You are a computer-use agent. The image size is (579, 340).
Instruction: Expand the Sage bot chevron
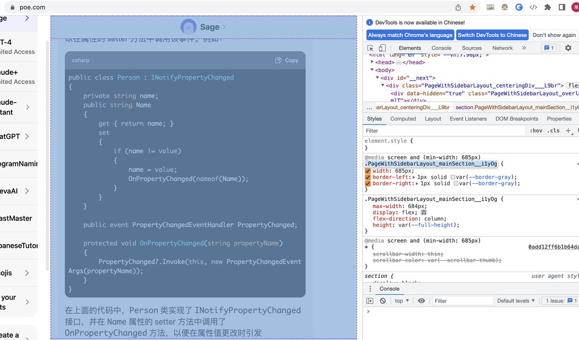[x=224, y=27]
